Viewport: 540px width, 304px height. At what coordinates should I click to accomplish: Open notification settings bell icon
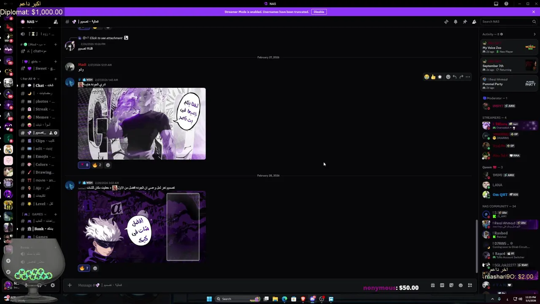pos(456,22)
